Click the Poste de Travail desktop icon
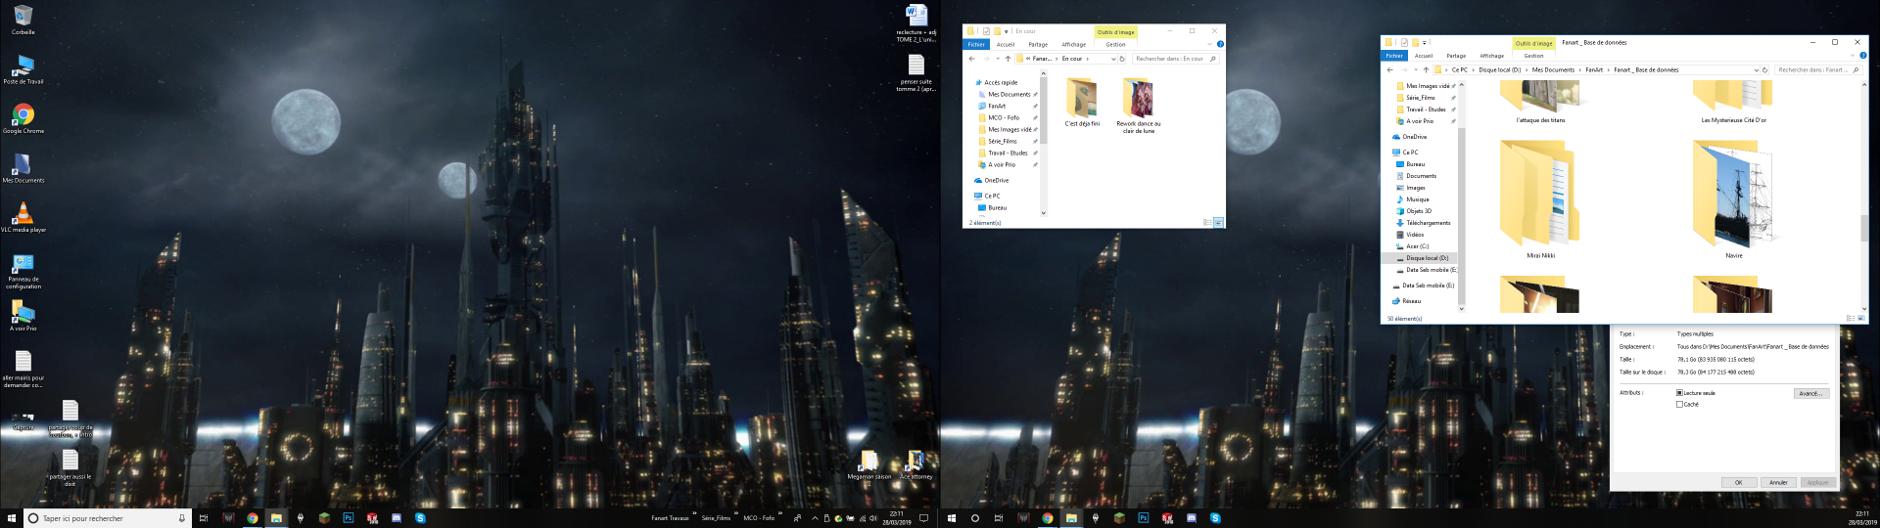The image size is (1880, 528). [x=23, y=66]
